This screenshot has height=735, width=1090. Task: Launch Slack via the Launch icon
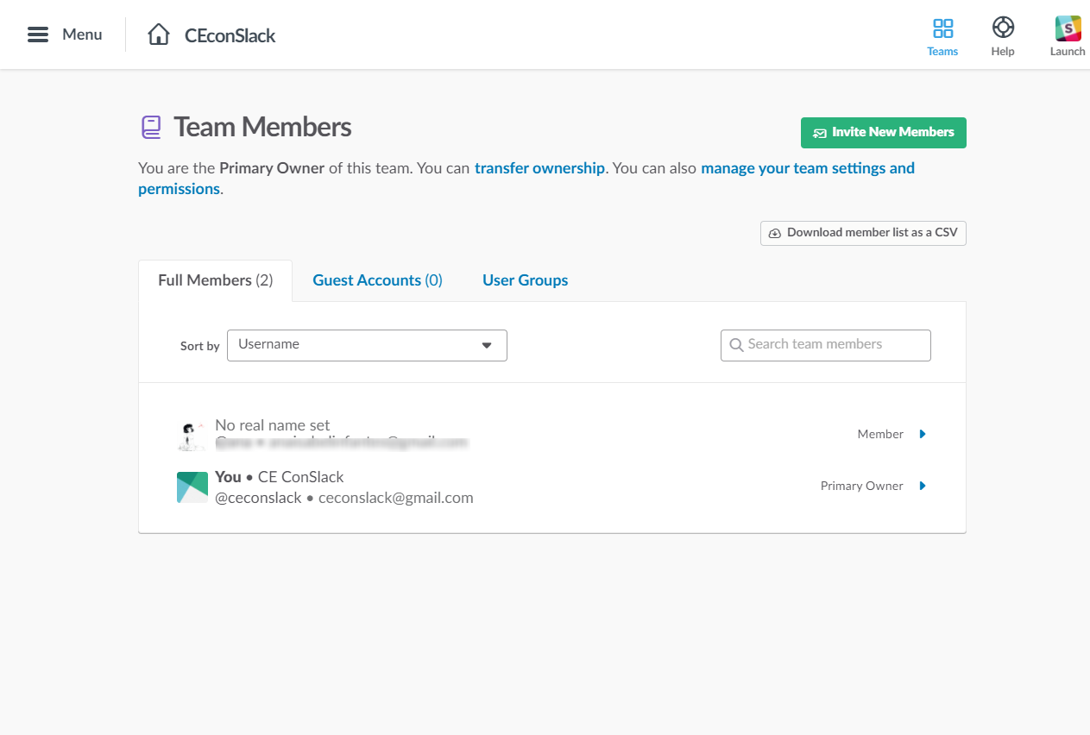click(1068, 28)
